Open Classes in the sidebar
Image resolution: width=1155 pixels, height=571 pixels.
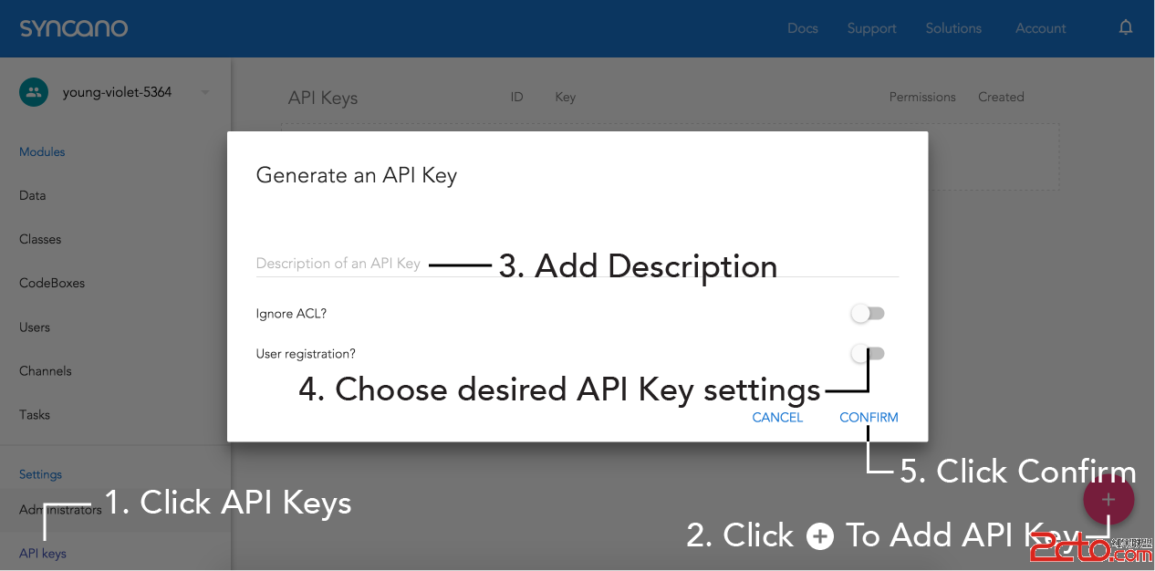40,239
